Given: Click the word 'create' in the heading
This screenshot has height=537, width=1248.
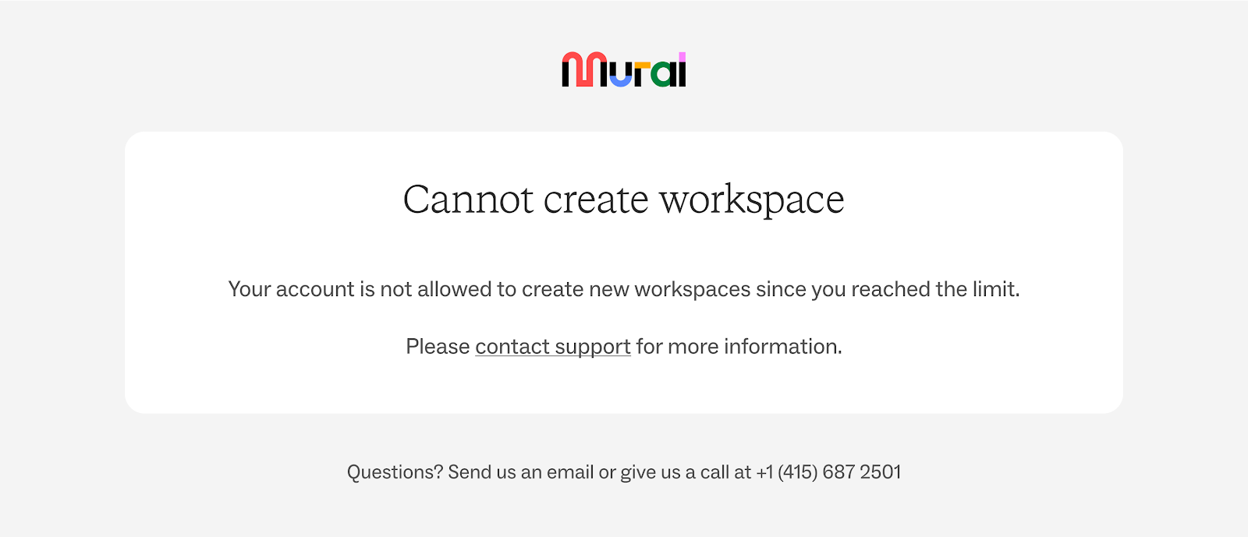Looking at the screenshot, I should [596, 200].
